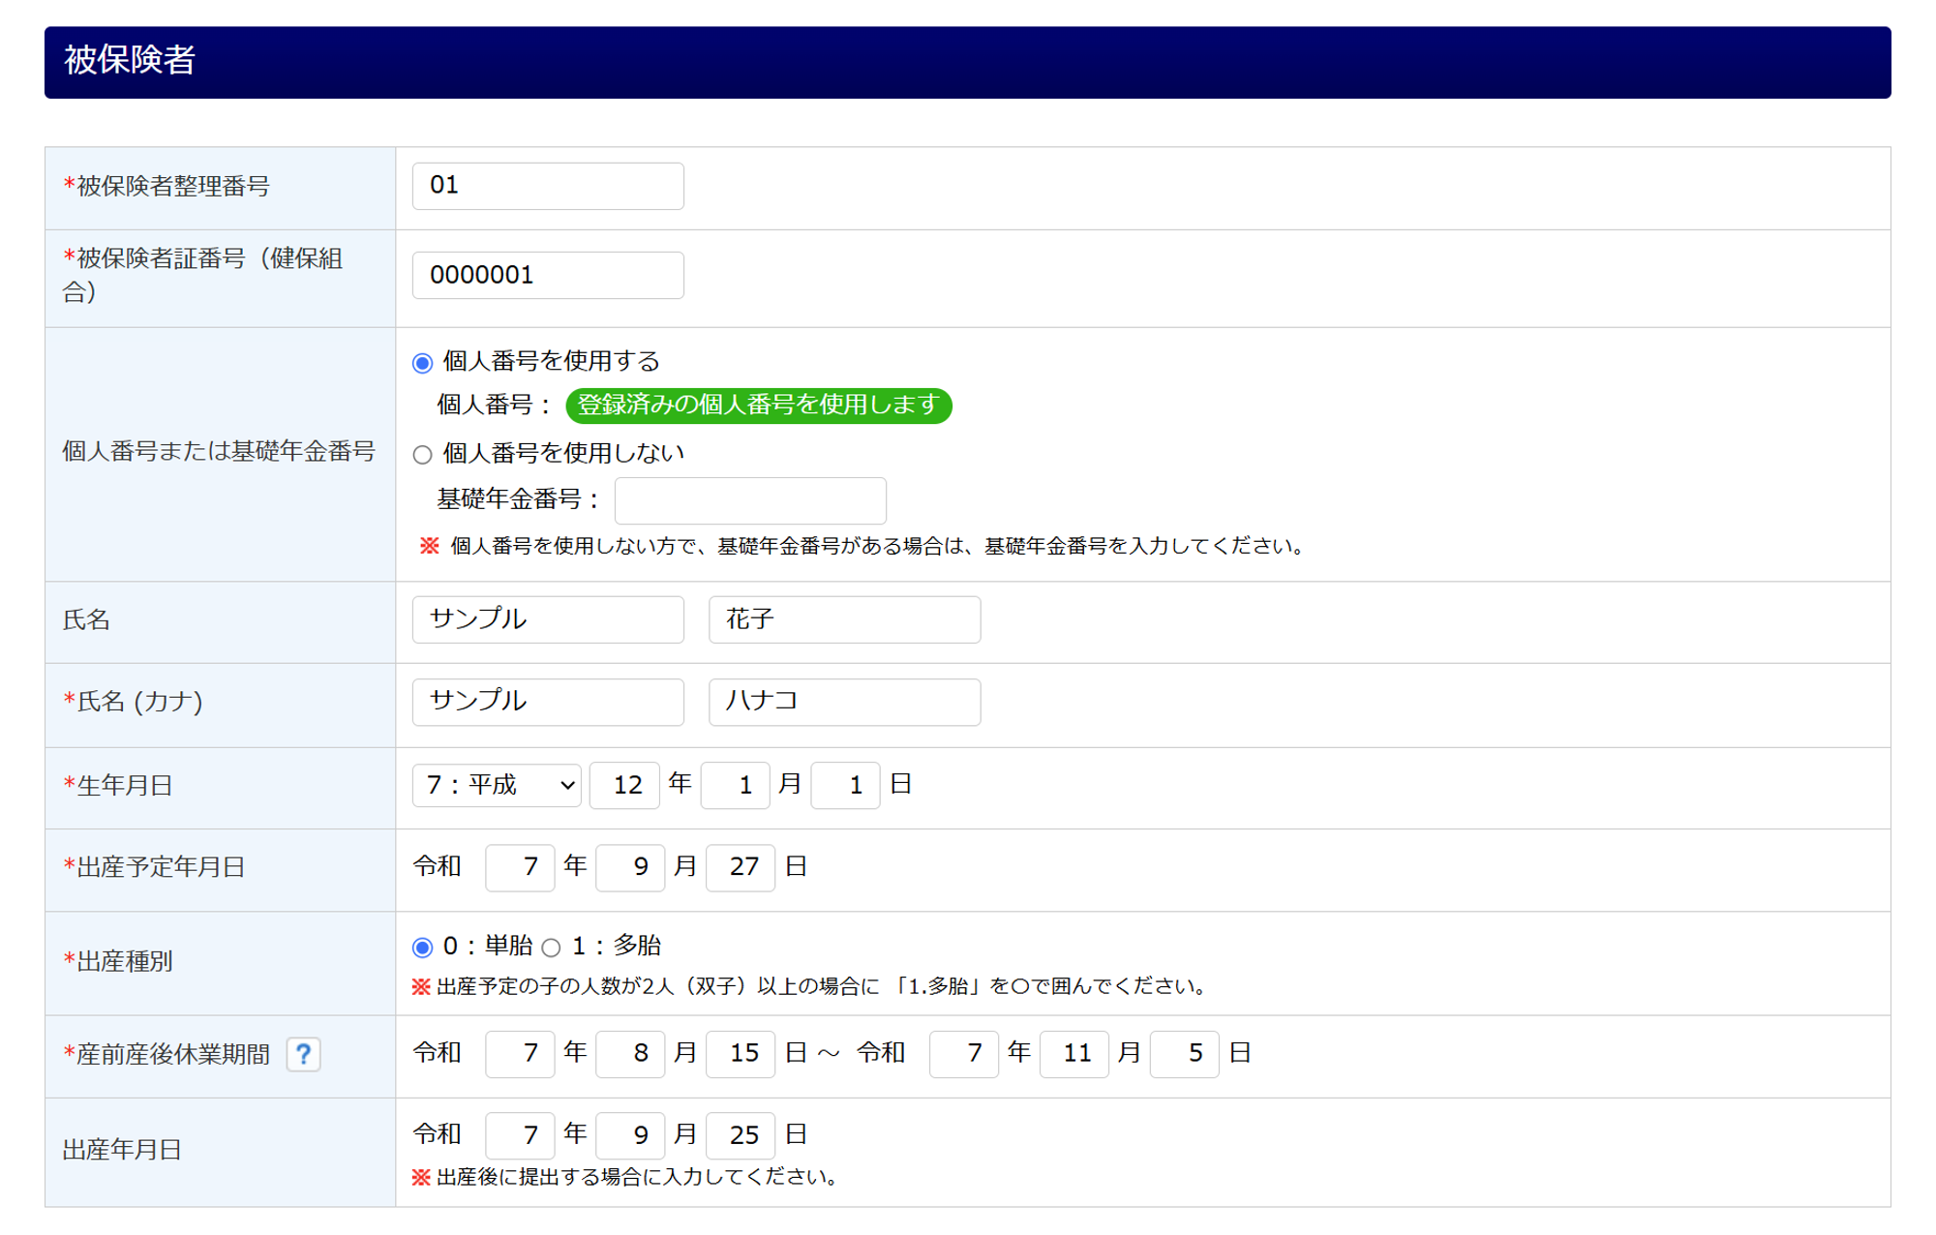This screenshot has width=1936, height=1235.
Task: Click the last name kanji field サンプル
Action: pyautogui.click(x=548, y=619)
